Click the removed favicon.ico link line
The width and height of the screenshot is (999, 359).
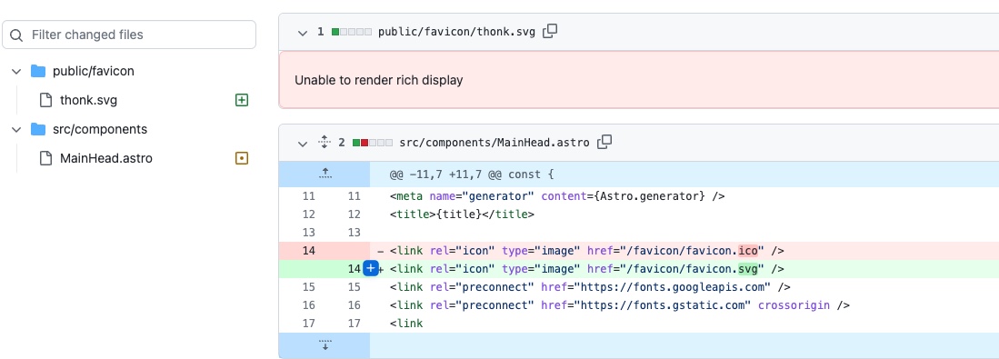click(x=587, y=251)
